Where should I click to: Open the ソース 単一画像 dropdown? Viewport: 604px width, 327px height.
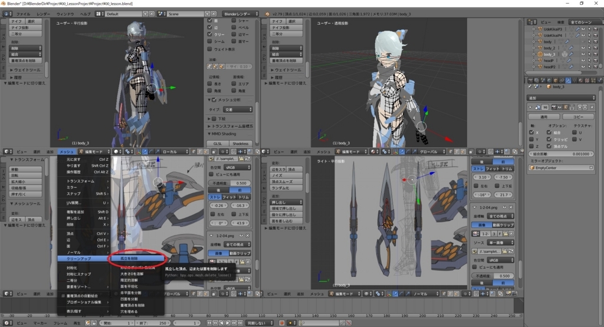point(500,243)
